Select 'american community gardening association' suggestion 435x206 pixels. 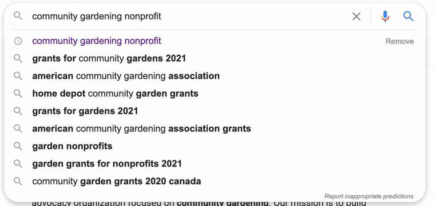pyautogui.click(x=126, y=76)
